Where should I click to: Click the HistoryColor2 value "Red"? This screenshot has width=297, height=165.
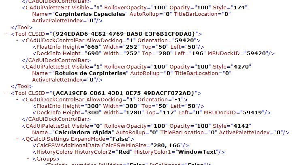124,152
